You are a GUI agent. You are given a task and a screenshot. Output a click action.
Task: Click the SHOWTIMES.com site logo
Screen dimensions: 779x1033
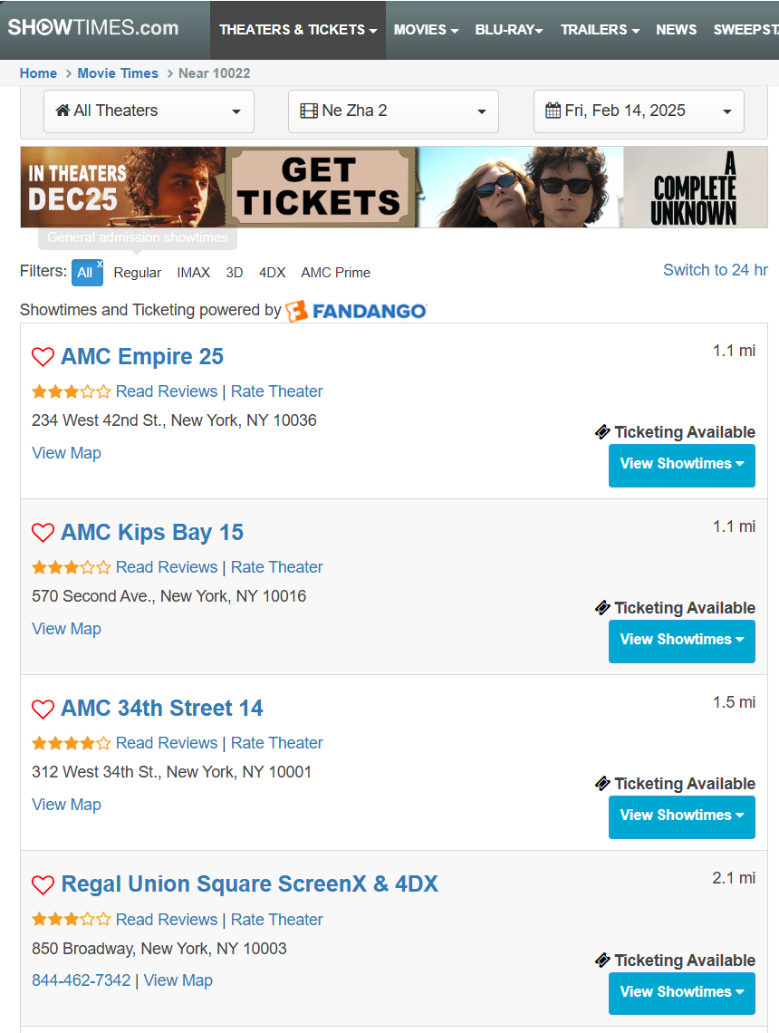(x=93, y=28)
